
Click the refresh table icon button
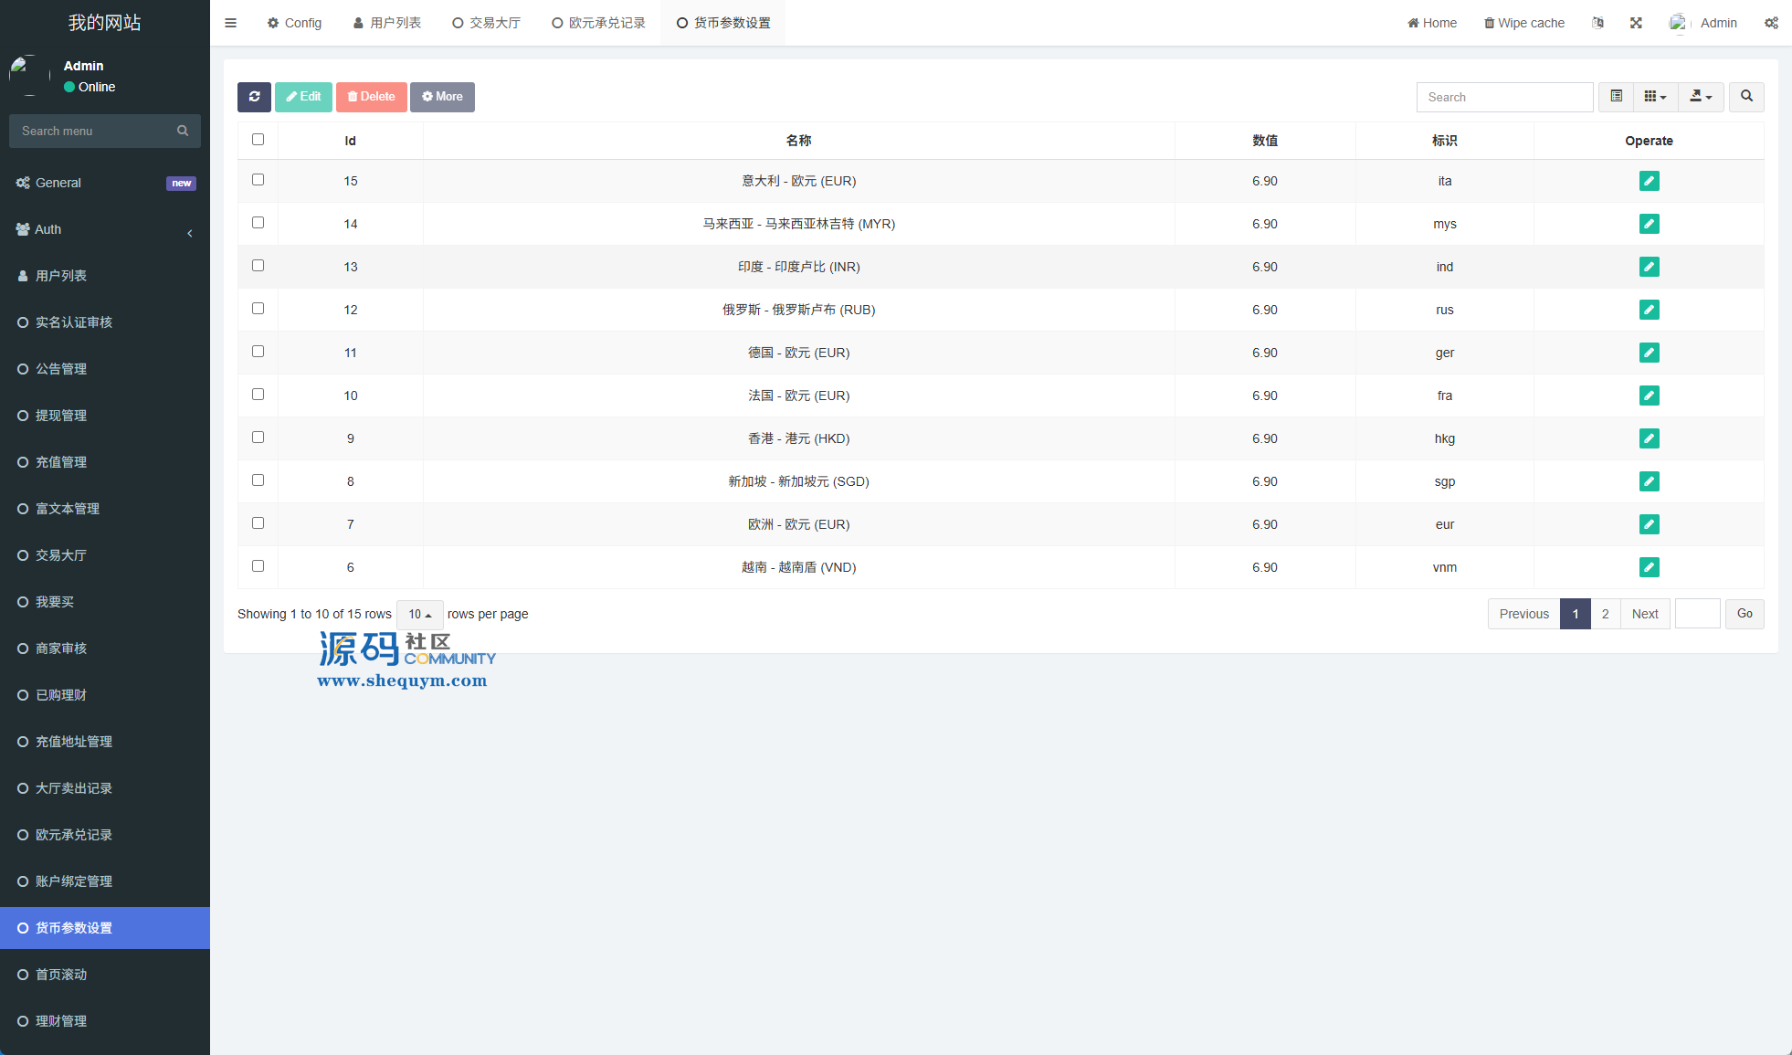[254, 97]
